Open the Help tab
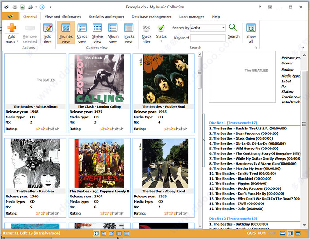The width and height of the screenshot is (310, 239). [x=216, y=17]
